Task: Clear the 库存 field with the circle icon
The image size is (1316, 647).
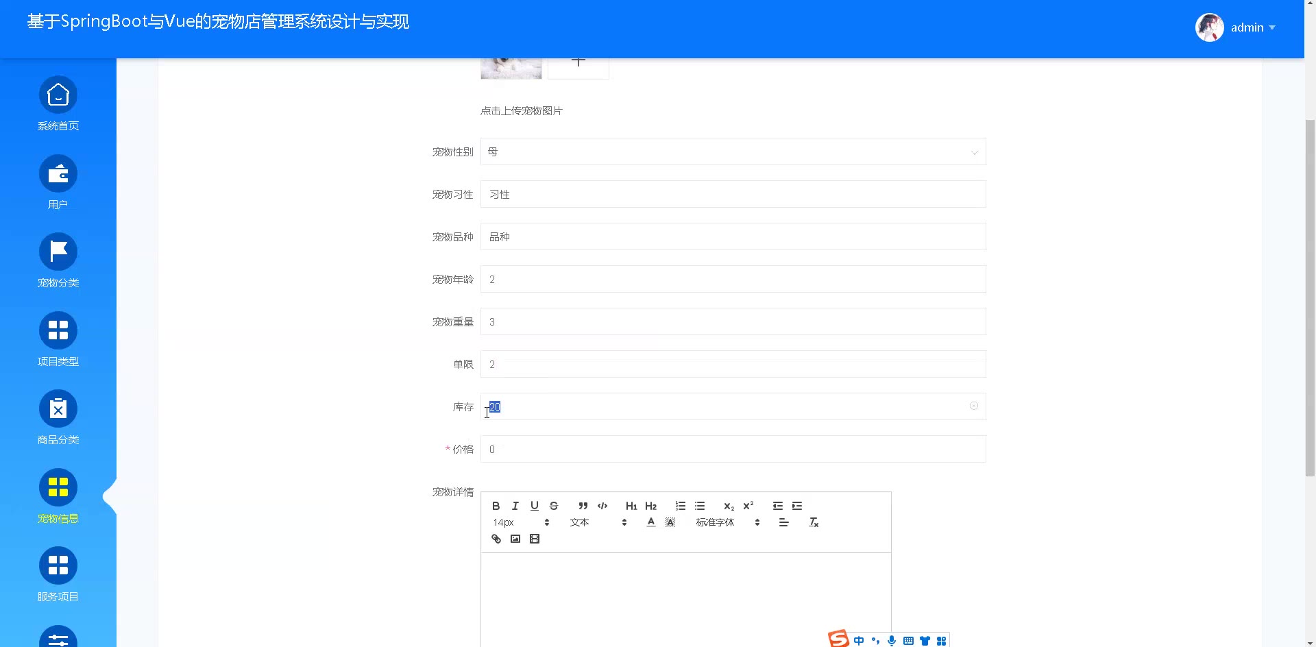Action: (974, 406)
